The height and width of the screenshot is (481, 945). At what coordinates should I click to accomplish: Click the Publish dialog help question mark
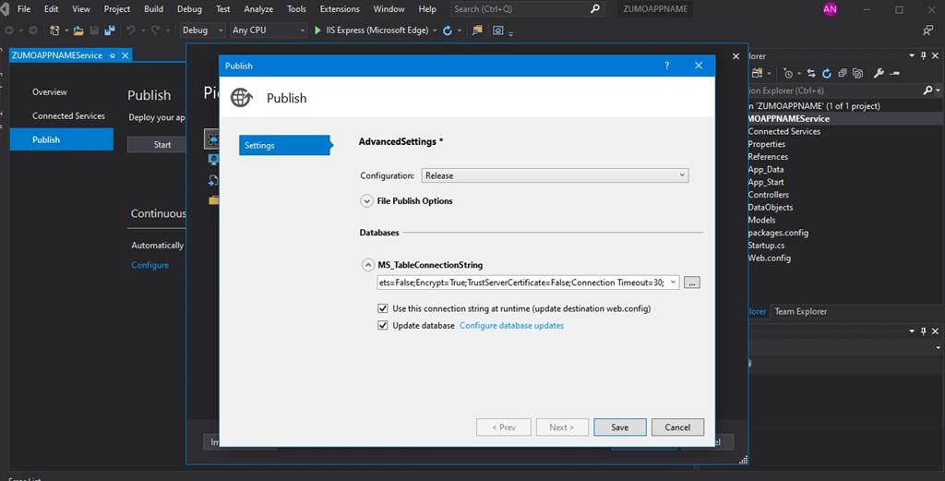click(667, 66)
